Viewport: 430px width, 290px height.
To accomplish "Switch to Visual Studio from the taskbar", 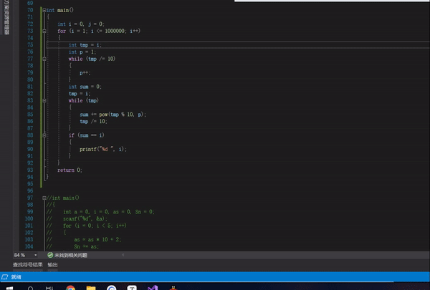I will tap(153, 288).
